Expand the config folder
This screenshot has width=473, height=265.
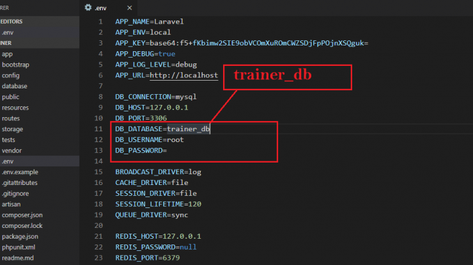point(11,76)
